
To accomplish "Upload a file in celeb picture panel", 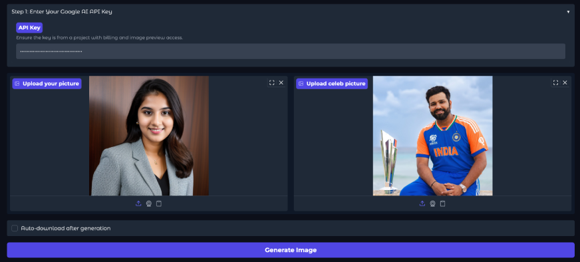I will [422, 203].
